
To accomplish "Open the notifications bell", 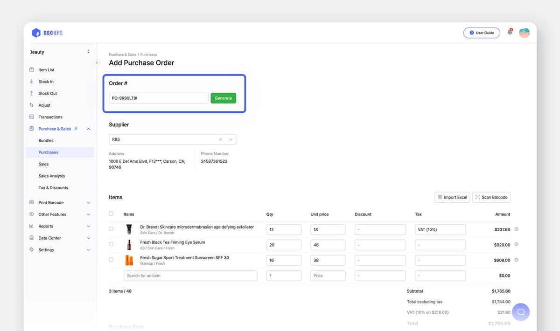I will [510, 33].
